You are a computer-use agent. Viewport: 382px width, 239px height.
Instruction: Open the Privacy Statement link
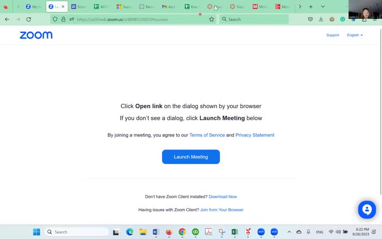tap(255, 135)
